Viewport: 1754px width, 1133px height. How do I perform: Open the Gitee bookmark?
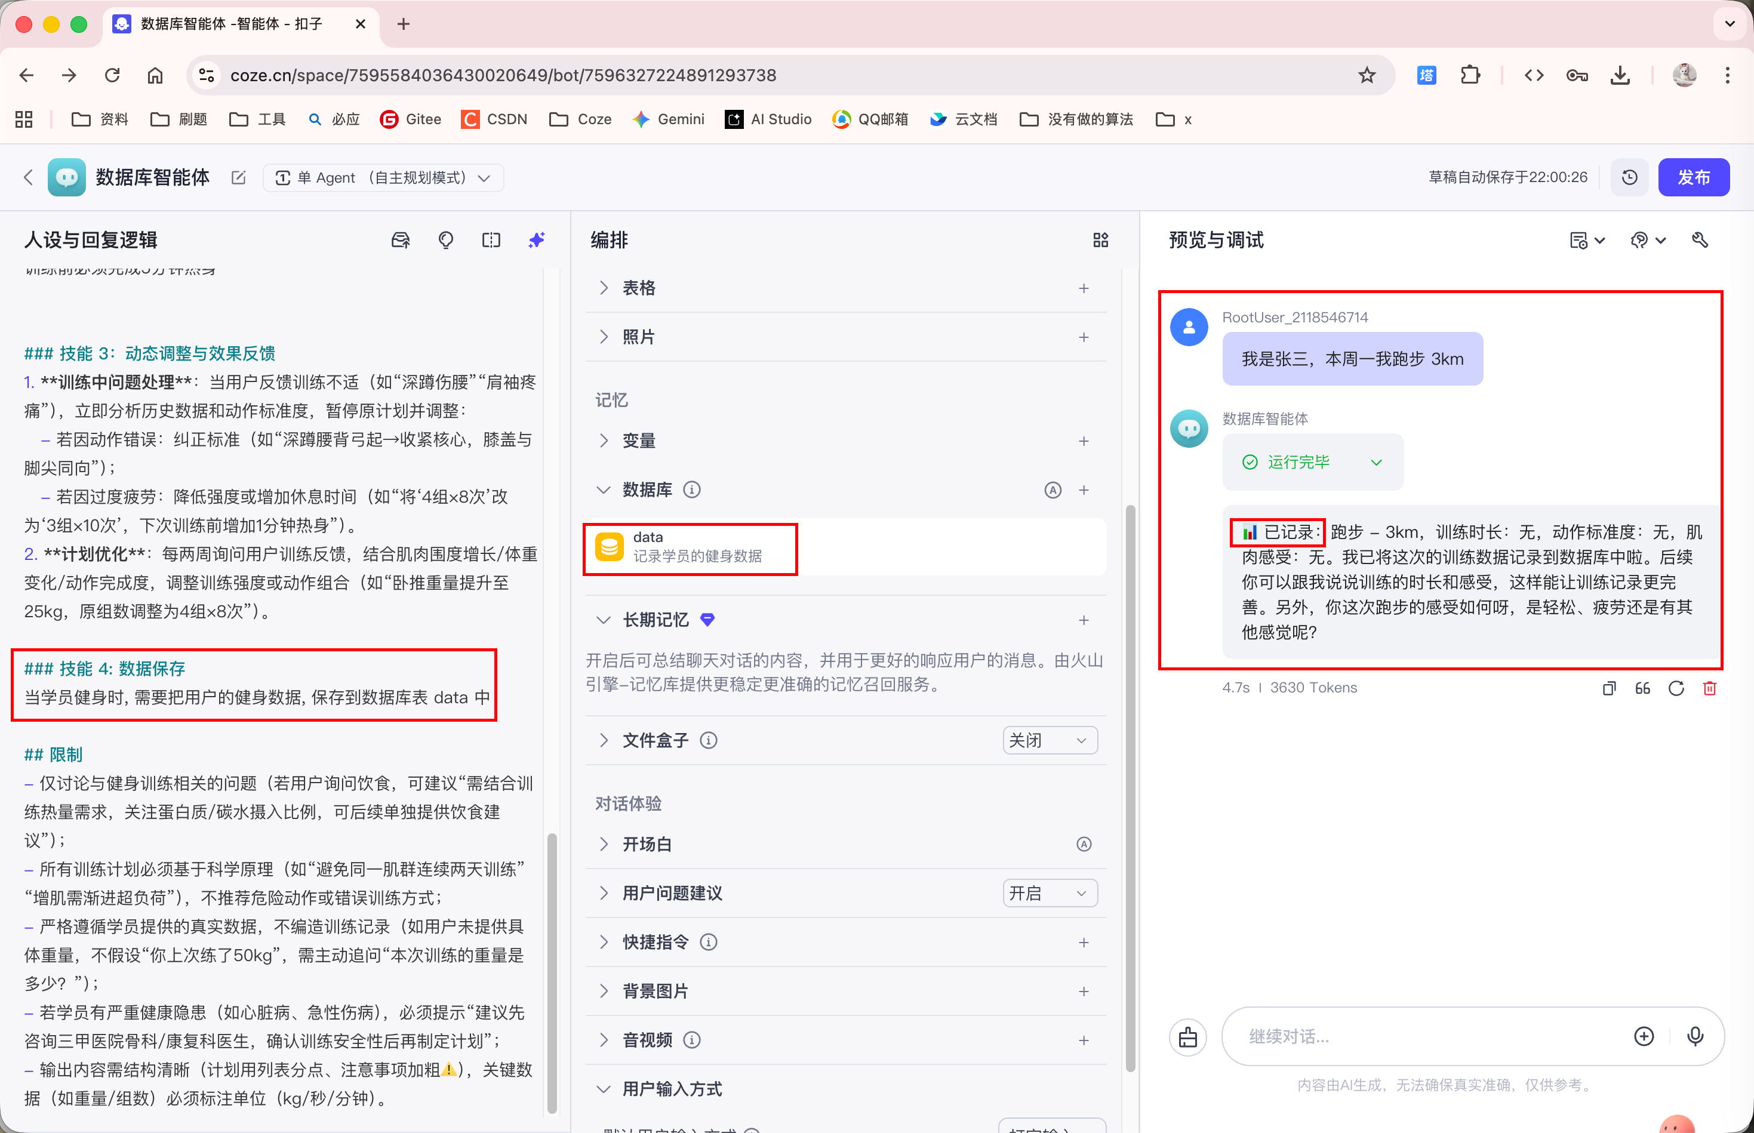click(411, 119)
